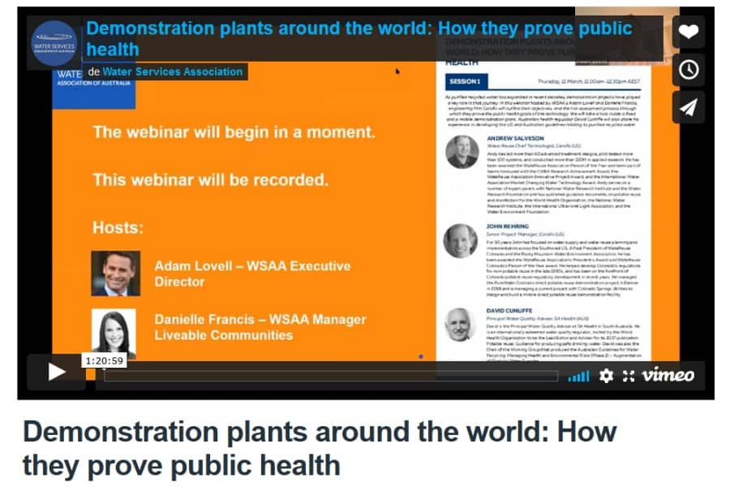Open player settings gear

pos(606,376)
